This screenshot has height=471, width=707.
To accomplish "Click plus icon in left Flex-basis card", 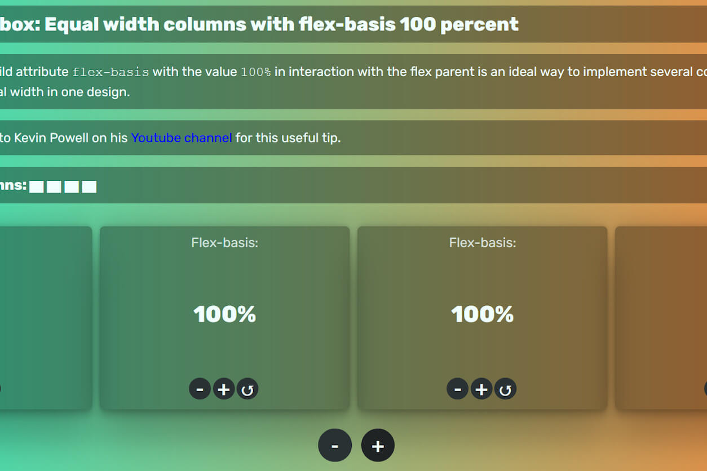I will click(224, 389).
